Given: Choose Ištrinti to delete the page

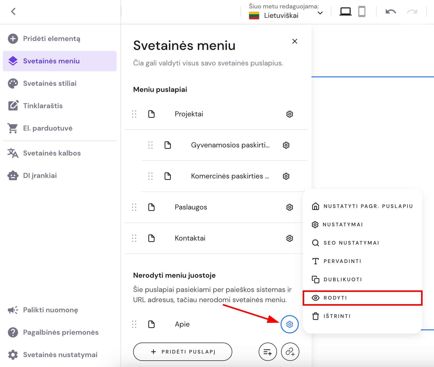Looking at the screenshot, I should pos(337,316).
